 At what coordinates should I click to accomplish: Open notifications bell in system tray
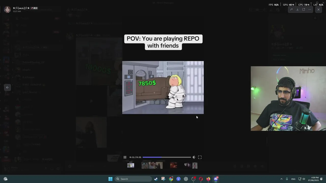321,179
